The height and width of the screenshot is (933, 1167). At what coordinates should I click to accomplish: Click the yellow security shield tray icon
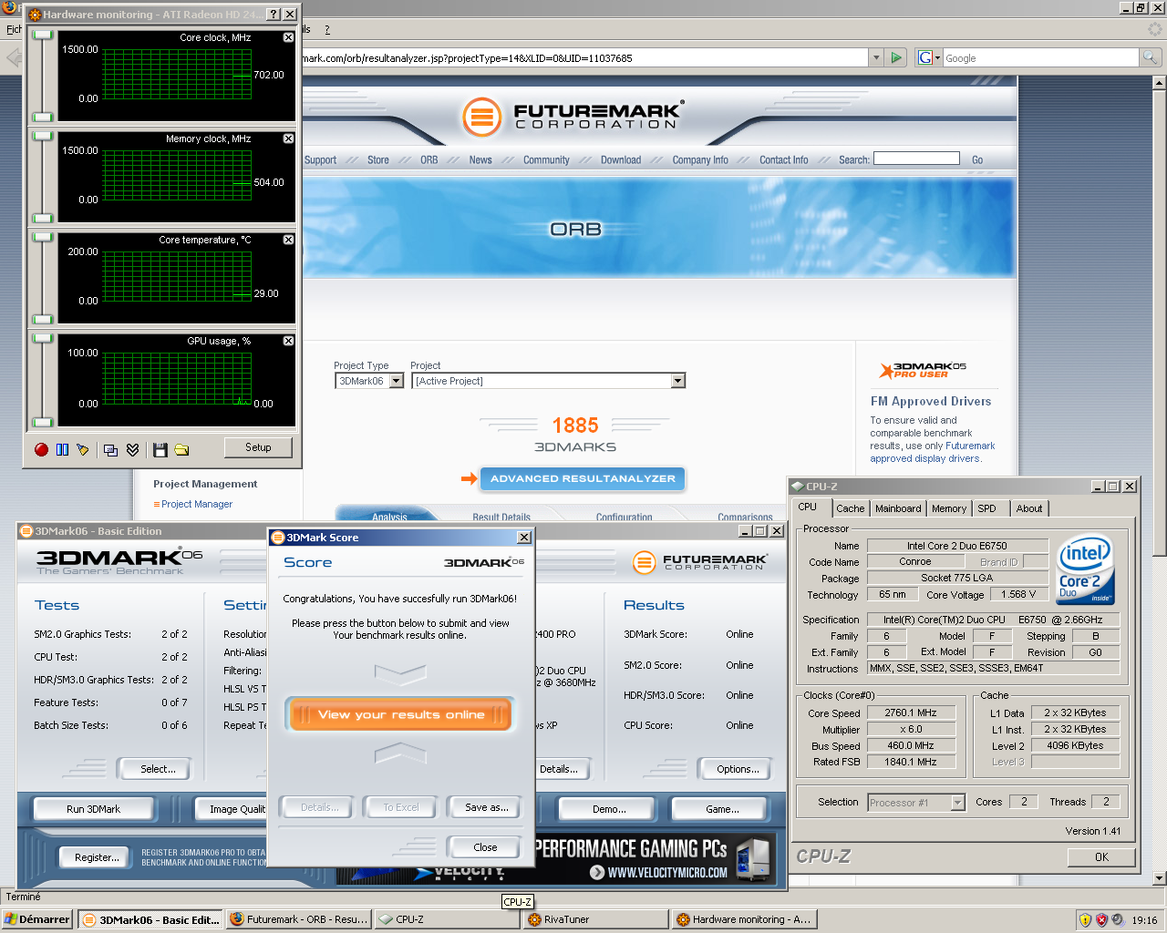(x=1085, y=920)
